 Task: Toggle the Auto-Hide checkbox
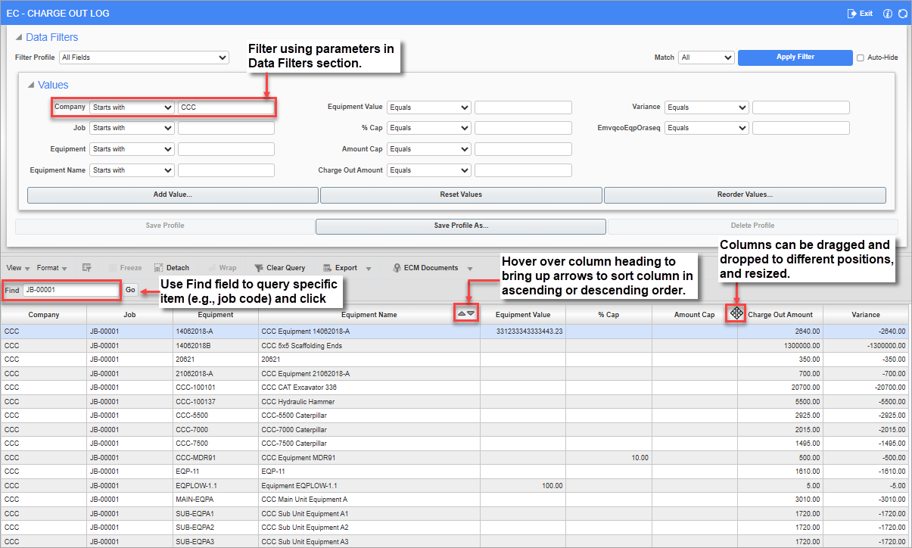(860, 58)
